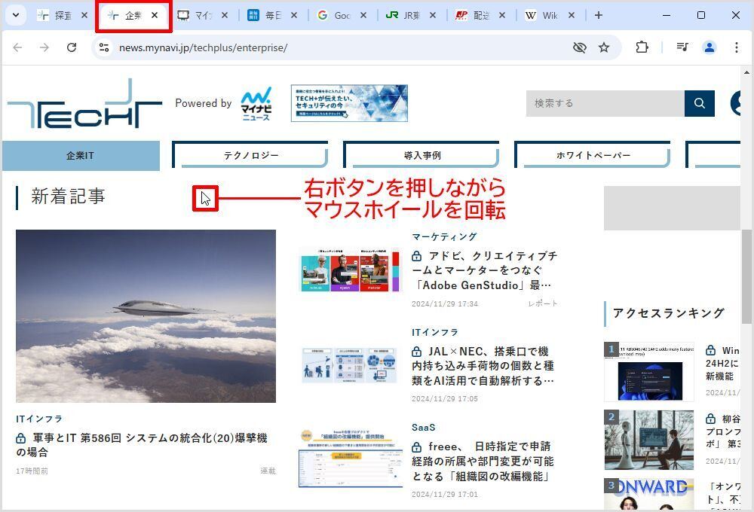The width and height of the screenshot is (754, 512).
Task: Open the Adobe GenStudio article thumbnail
Action: (x=350, y=270)
